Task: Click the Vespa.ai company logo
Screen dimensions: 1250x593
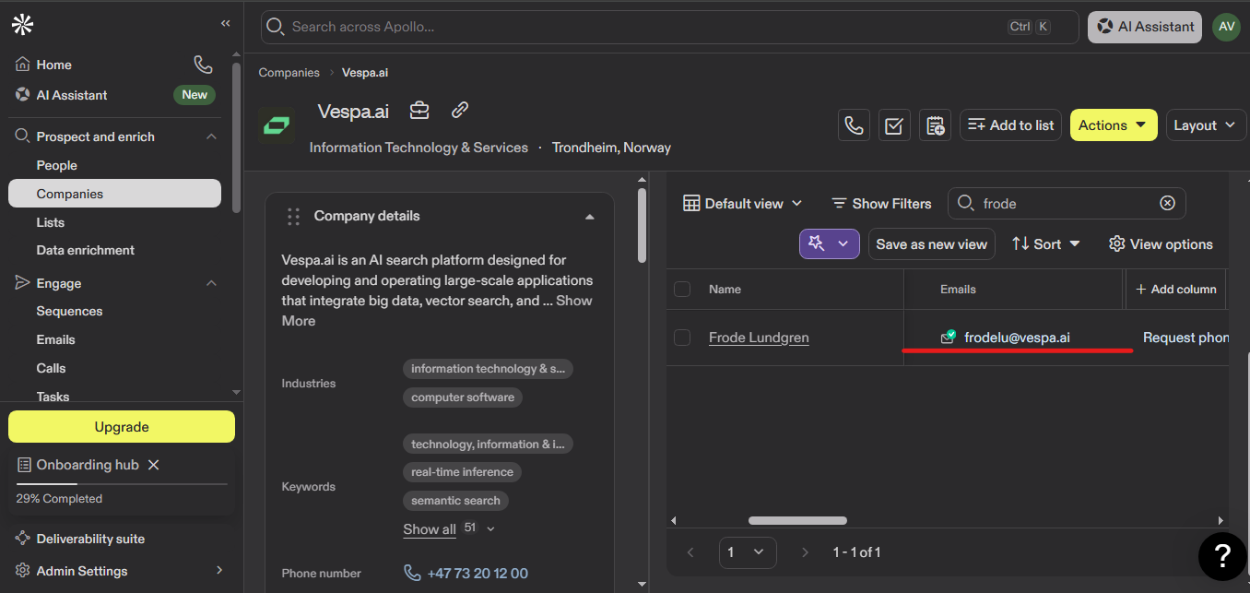Action: pyautogui.click(x=277, y=125)
